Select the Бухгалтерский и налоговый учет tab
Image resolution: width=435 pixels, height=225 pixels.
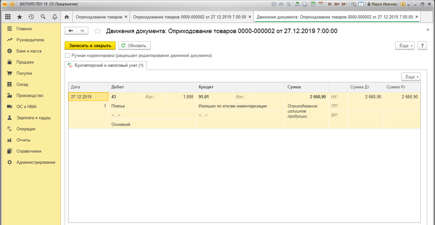point(106,65)
